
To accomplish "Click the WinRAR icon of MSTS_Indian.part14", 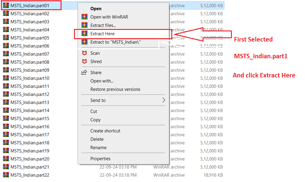I will pyautogui.click(x=6, y=110).
